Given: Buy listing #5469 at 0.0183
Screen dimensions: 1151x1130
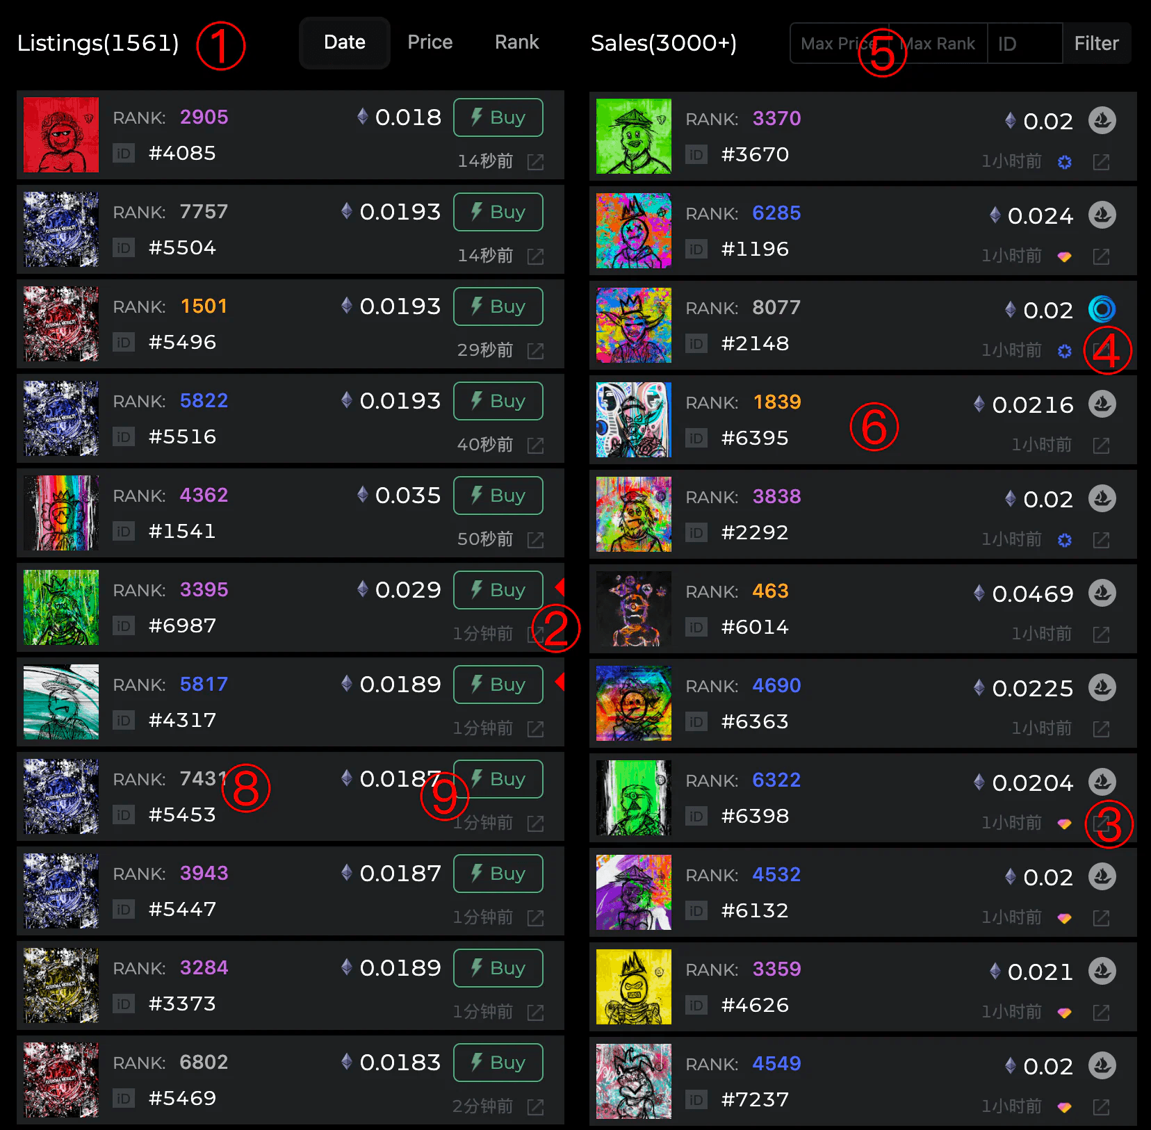Looking at the screenshot, I should click(498, 1063).
